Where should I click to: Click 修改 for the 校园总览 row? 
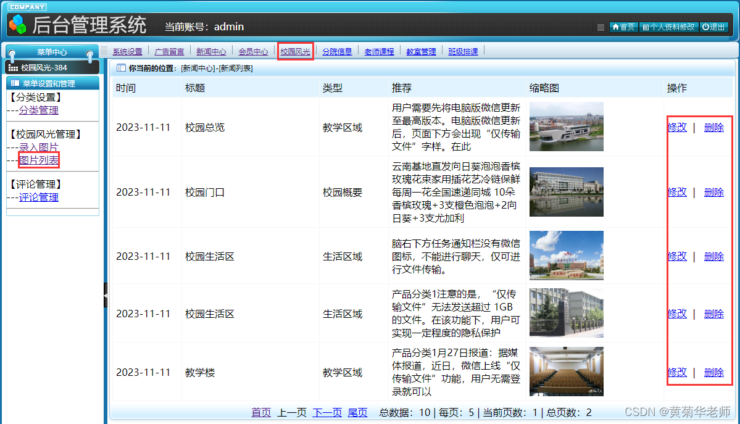677,128
